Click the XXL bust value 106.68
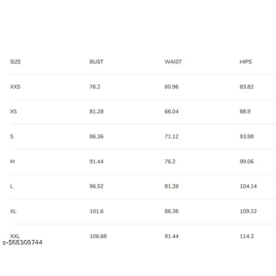276x276 pixels. tap(98, 236)
